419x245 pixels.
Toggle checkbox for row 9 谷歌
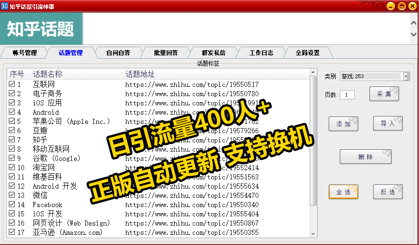[12, 158]
